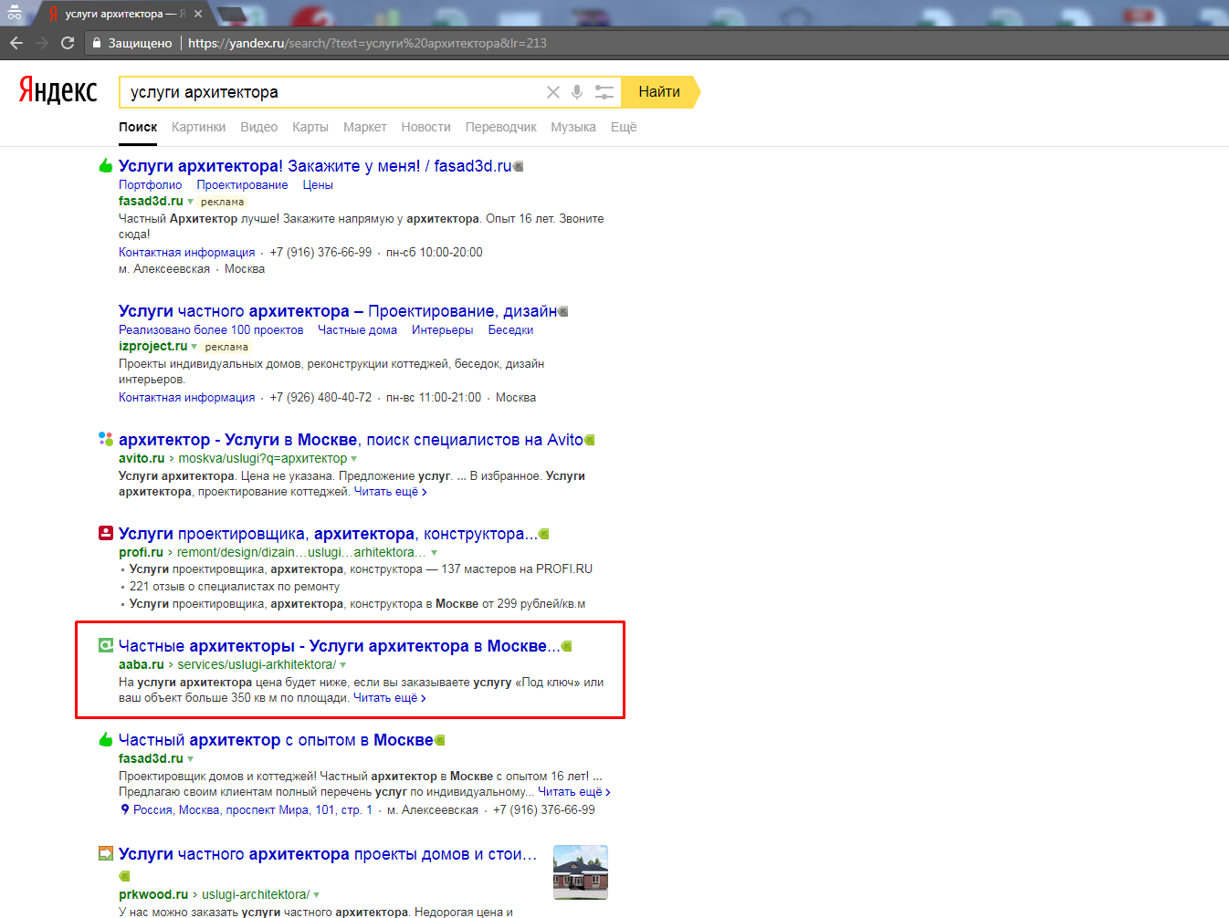
Task: Click the profi.ru result favicon
Action: [106, 533]
